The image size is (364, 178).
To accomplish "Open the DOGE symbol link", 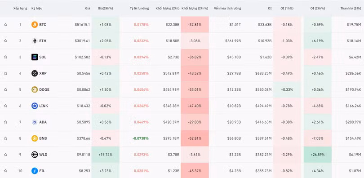I will tap(44, 89).
